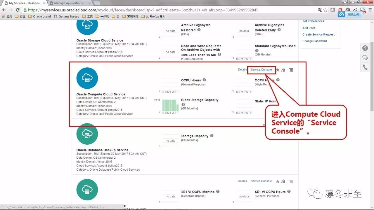Viewport: 374px width, 210px height.
Task: Open Service Console for Oracle Compute Cloud Service
Action: point(261,70)
